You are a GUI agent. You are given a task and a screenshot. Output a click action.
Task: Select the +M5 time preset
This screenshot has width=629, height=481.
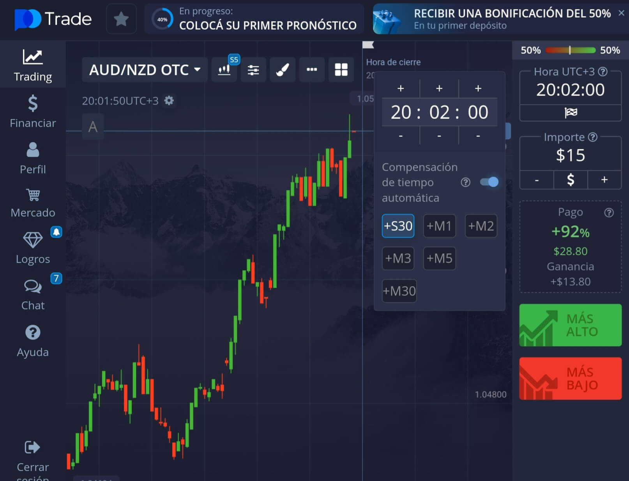tap(439, 258)
